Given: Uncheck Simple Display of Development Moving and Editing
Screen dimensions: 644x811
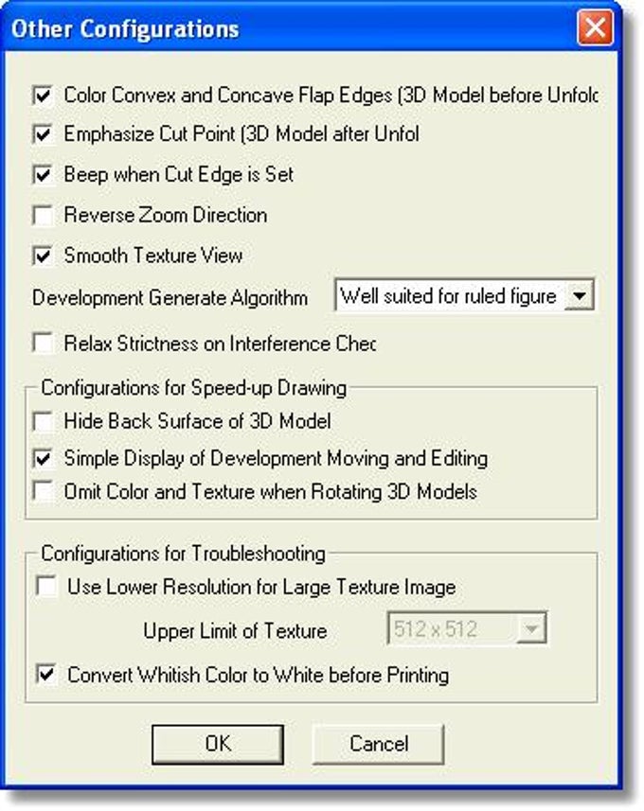Looking at the screenshot, I should (x=43, y=458).
